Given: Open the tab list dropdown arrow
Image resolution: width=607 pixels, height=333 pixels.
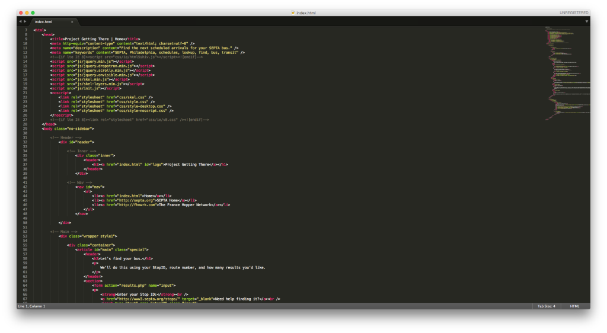Looking at the screenshot, I should click(x=586, y=21).
